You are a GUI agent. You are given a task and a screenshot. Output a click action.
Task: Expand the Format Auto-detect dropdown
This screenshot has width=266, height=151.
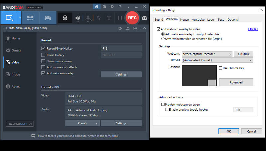pos(217,60)
